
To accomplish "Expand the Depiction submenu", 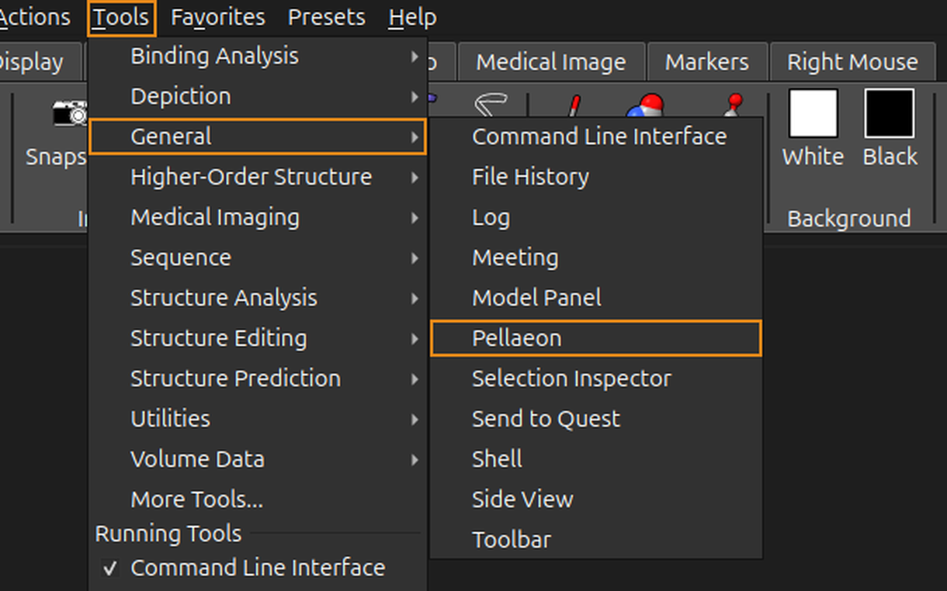I will [x=258, y=96].
